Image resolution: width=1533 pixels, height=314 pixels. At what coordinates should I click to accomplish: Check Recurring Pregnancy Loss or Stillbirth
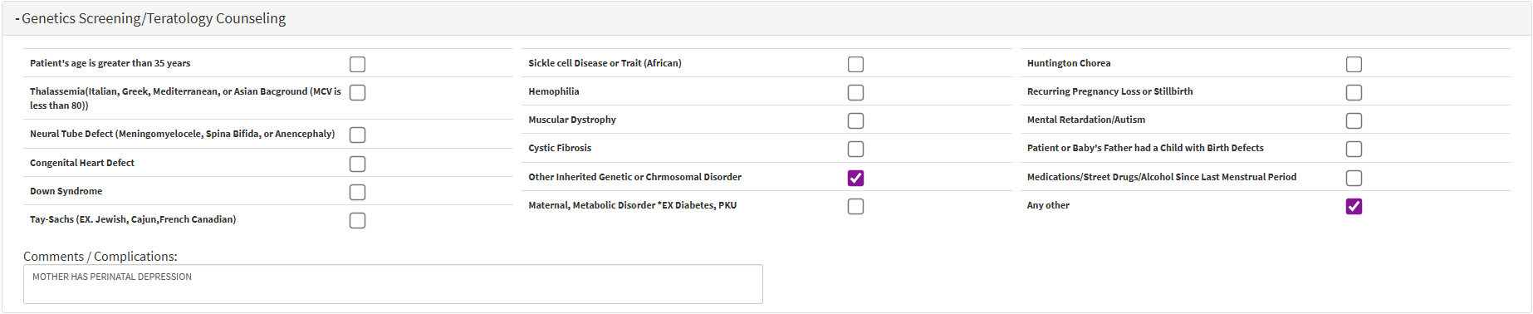click(x=1354, y=92)
